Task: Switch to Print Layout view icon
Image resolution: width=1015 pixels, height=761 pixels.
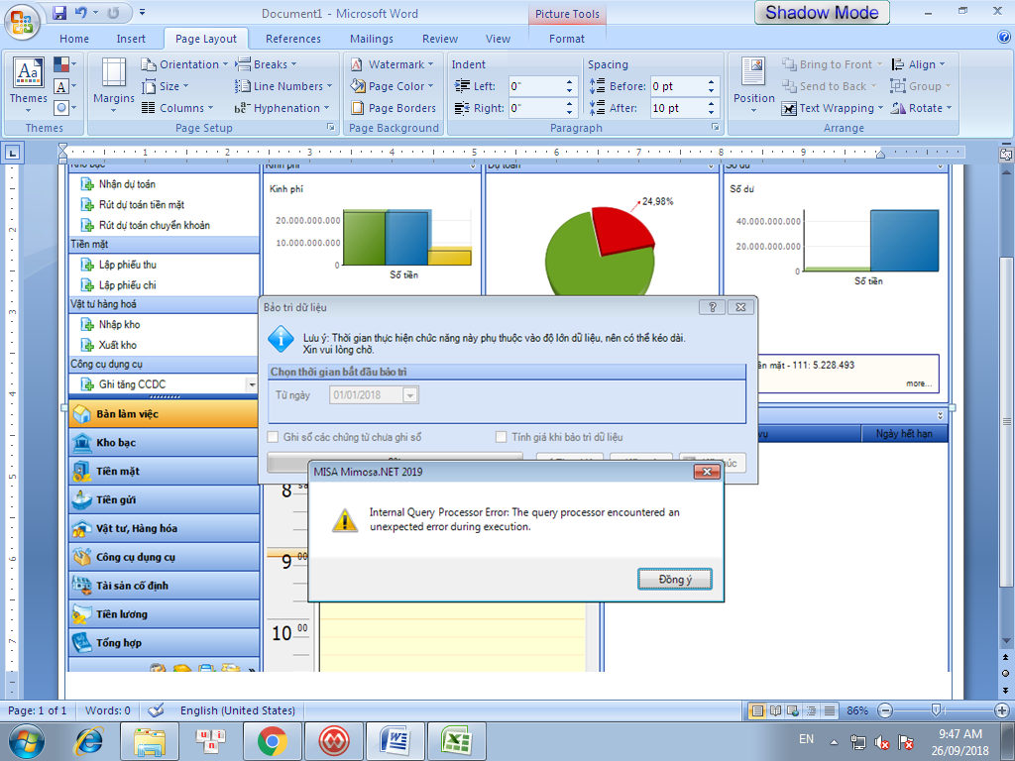Action: (x=756, y=710)
